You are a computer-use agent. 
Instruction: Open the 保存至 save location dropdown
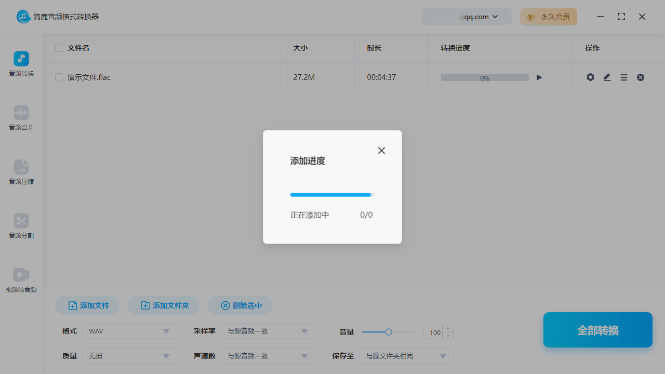(x=406, y=356)
